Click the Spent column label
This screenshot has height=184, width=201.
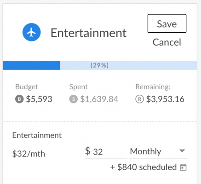coord(78,87)
